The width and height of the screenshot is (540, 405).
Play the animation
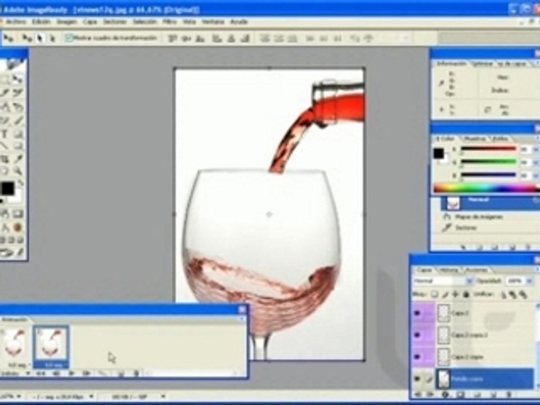[71, 373]
